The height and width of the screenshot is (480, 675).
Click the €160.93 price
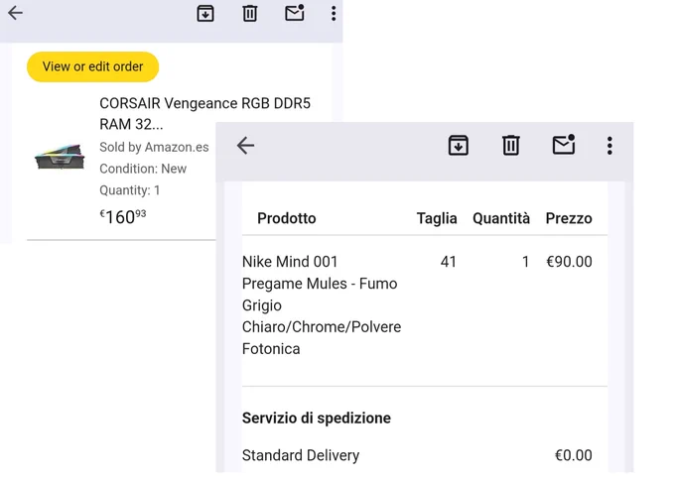coord(123,217)
